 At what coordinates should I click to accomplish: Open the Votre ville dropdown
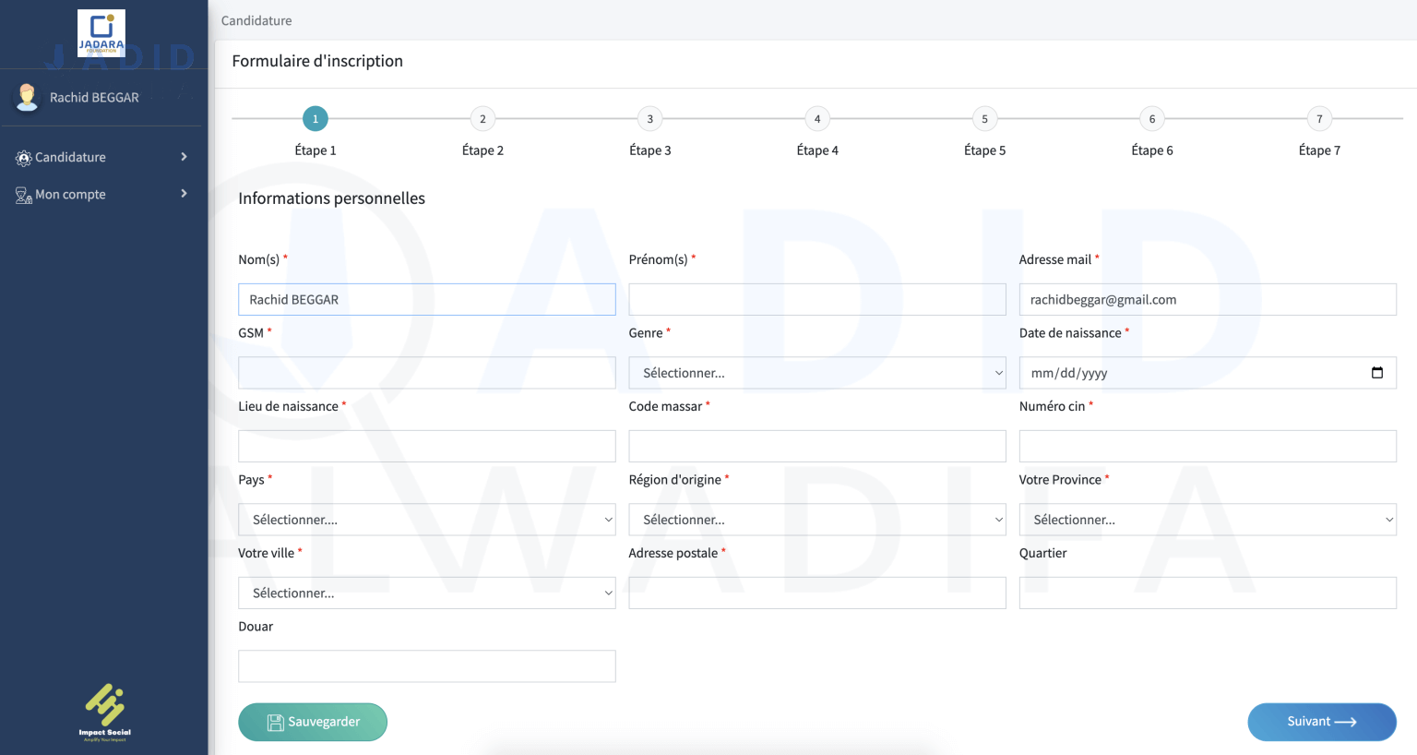pos(427,593)
